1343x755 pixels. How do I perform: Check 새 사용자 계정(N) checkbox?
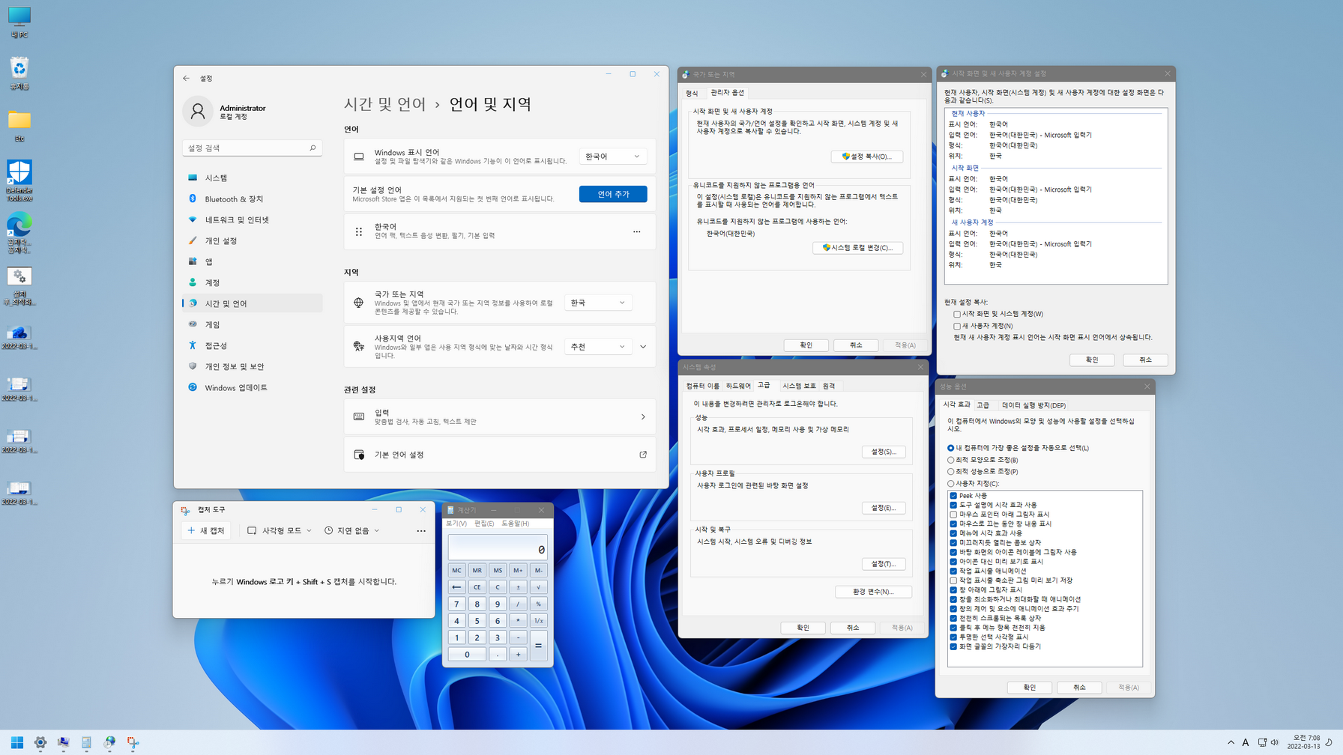tap(957, 326)
